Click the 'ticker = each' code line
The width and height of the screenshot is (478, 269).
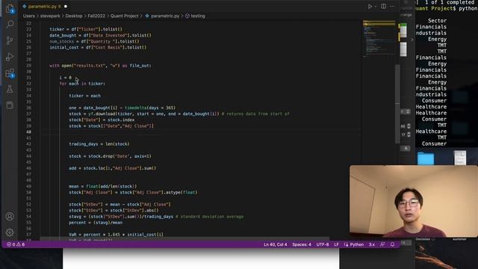click(x=84, y=96)
